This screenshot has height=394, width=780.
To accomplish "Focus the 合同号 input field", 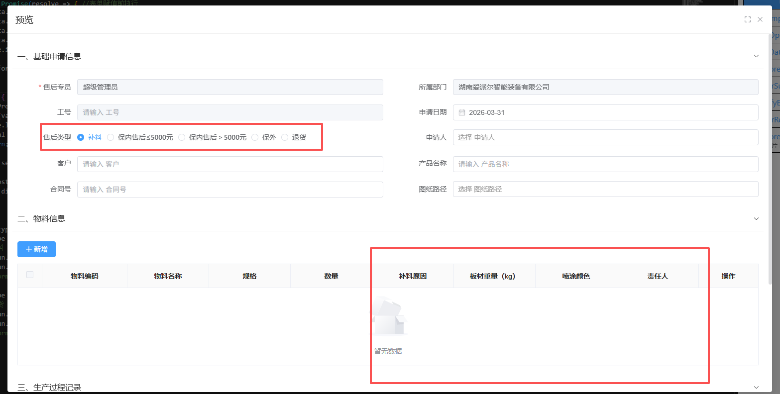I will pyautogui.click(x=230, y=190).
